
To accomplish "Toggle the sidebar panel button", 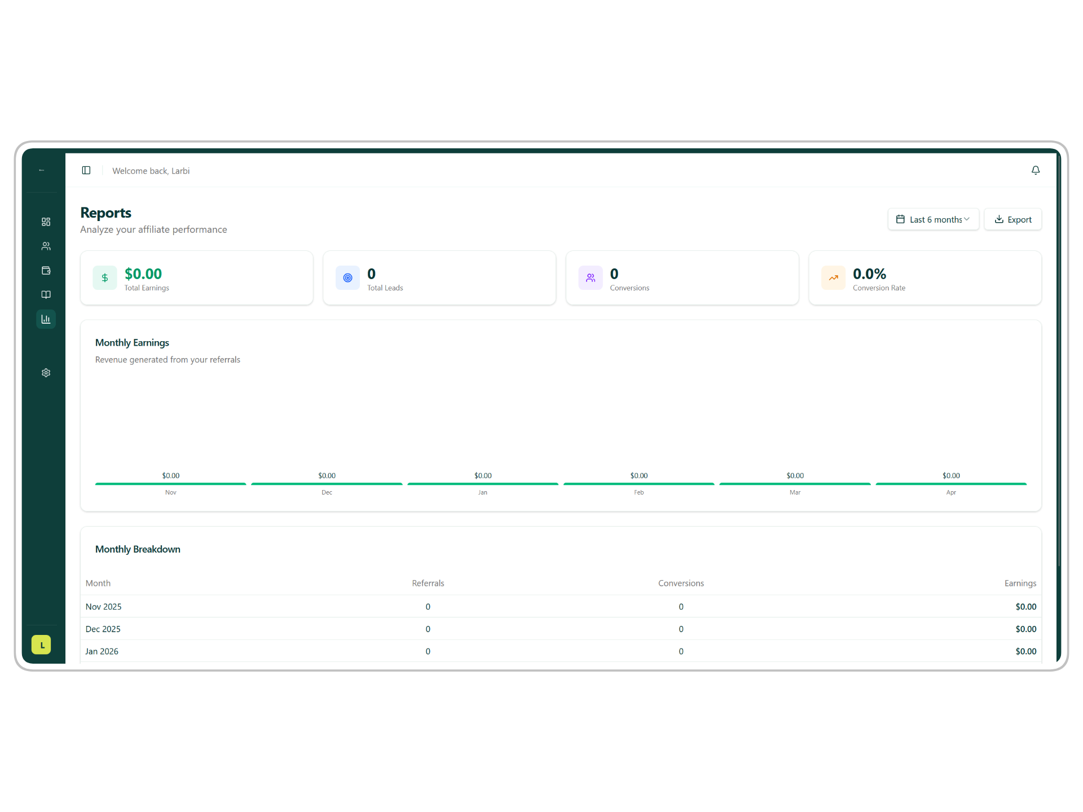I will (x=86, y=170).
